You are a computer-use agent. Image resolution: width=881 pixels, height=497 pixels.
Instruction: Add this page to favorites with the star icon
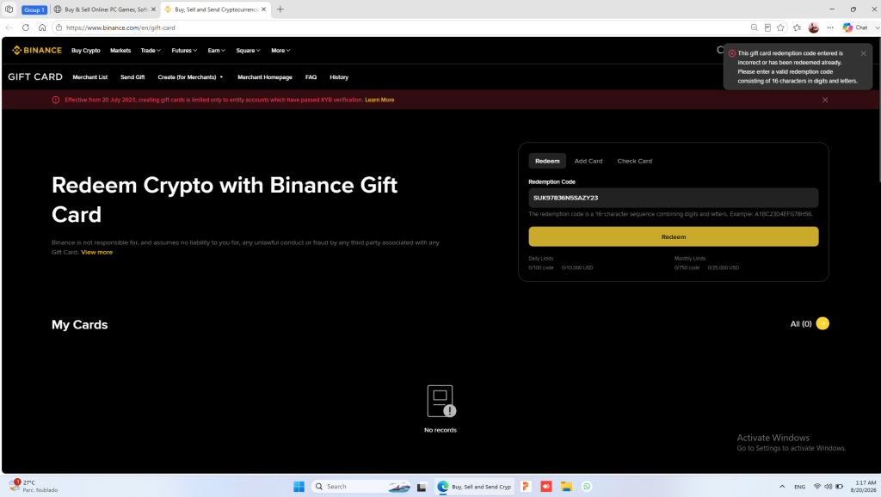coord(780,28)
